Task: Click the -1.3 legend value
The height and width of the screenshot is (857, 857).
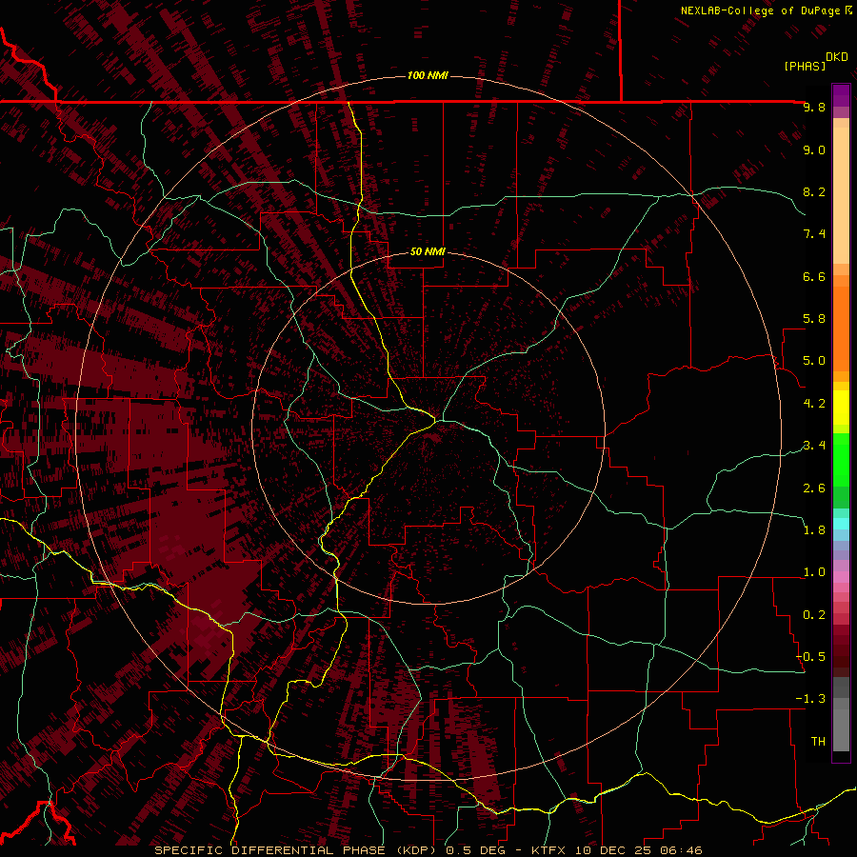Action: pyautogui.click(x=811, y=699)
